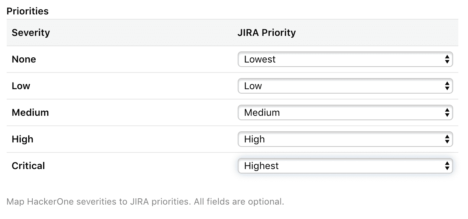Click the chevron arrows on the High dropdown
The image size is (468, 219).
coord(447,139)
